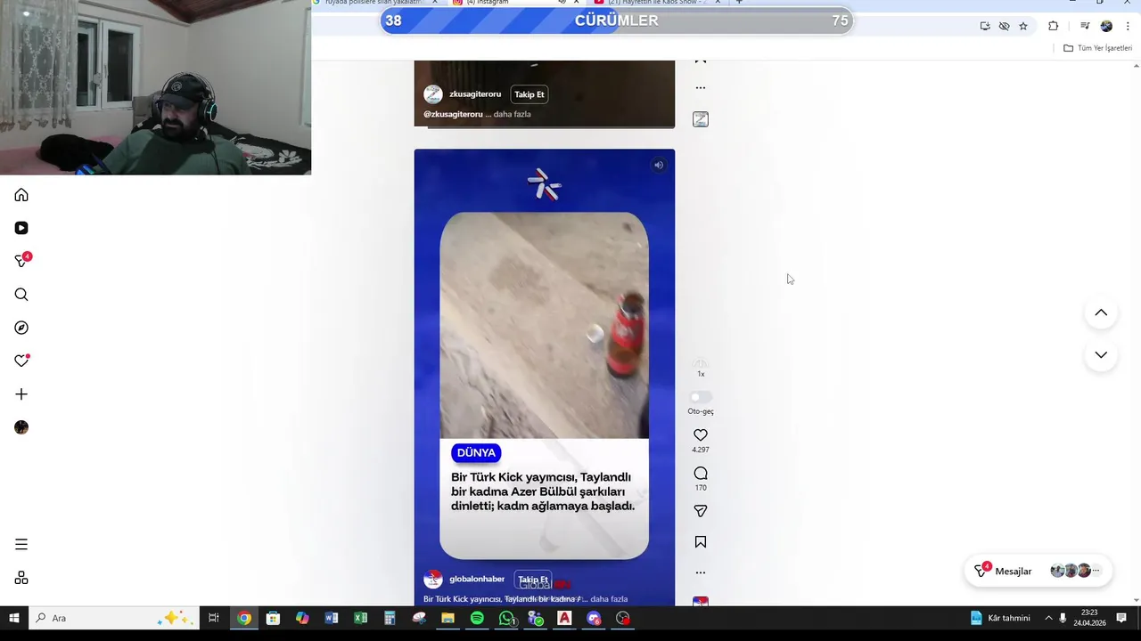Expand globalonhaber caption with daha fazla

coord(609,599)
